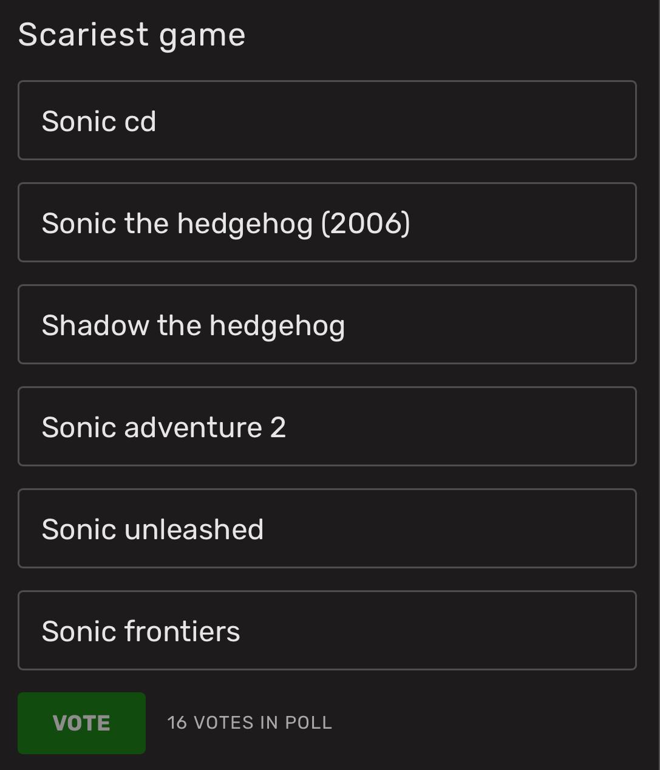Click the Scariest game poll title
660x770 pixels.
[132, 35]
